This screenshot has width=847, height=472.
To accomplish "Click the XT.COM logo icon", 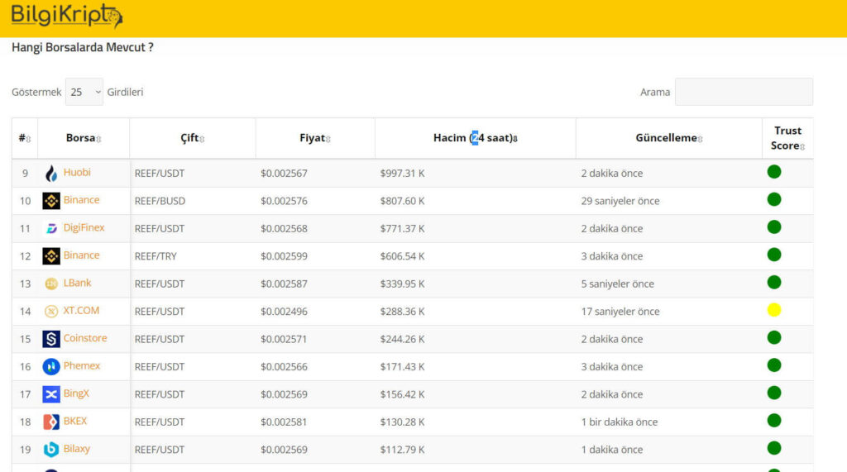I will [x=51, y=311].
